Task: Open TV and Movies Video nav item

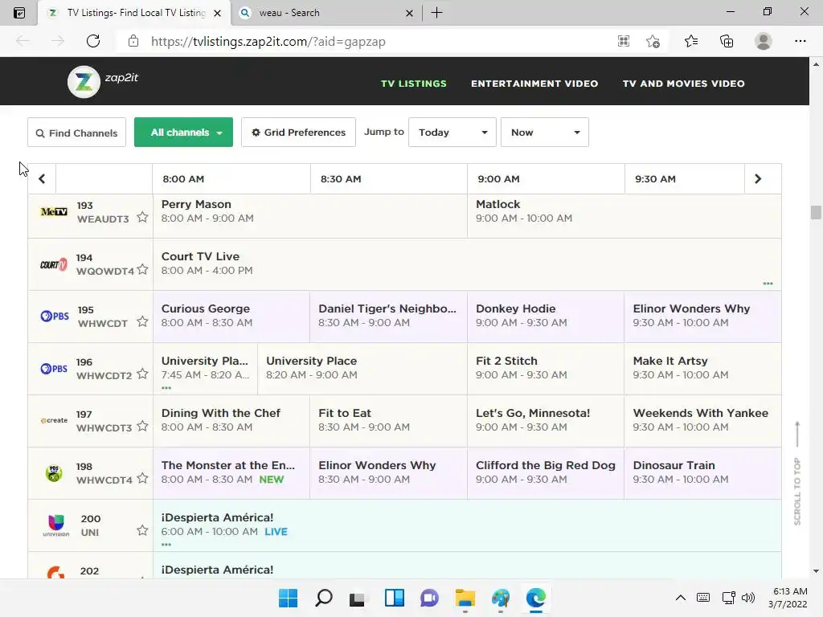Action: [x=683, y=84]
